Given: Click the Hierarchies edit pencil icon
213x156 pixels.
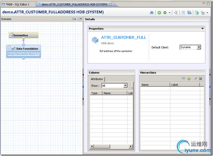Looking at the screenshot, I should pyautogui.click(x=195, y=79).
